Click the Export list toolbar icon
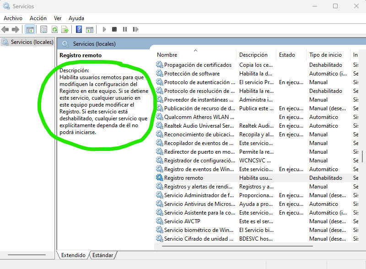 click(x=65, y=29)
